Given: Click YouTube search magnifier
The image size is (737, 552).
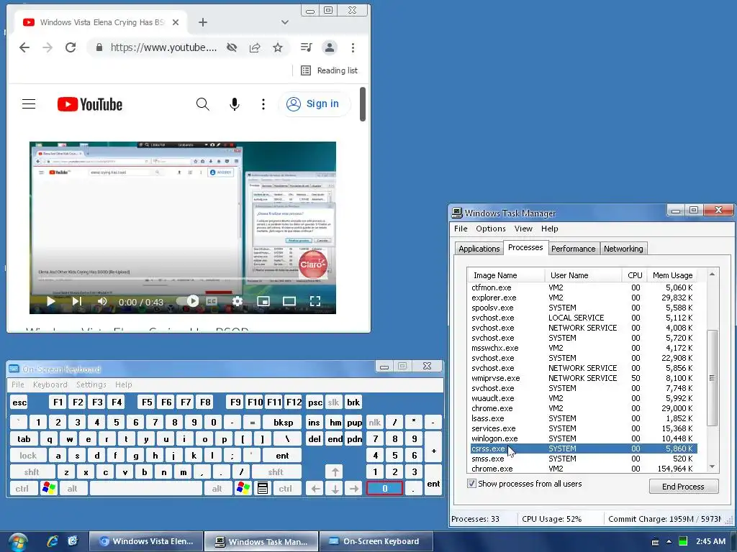Looking at the screenshot, I should click(202, 103).
